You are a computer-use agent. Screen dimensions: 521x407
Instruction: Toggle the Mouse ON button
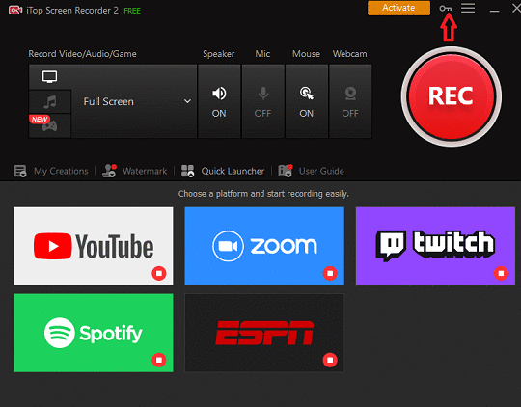tap(307, 101)
